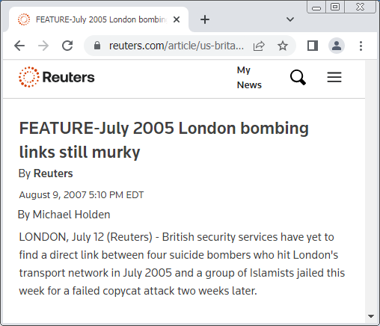380x326 pixels.
Task: Expand the tab search chevron
Action: 290,19
